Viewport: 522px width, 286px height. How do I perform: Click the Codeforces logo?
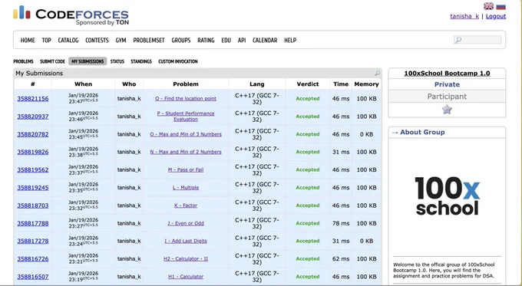(x=71, y=15)
